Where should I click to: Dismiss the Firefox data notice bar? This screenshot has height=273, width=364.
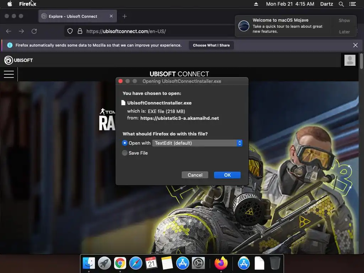355,45
